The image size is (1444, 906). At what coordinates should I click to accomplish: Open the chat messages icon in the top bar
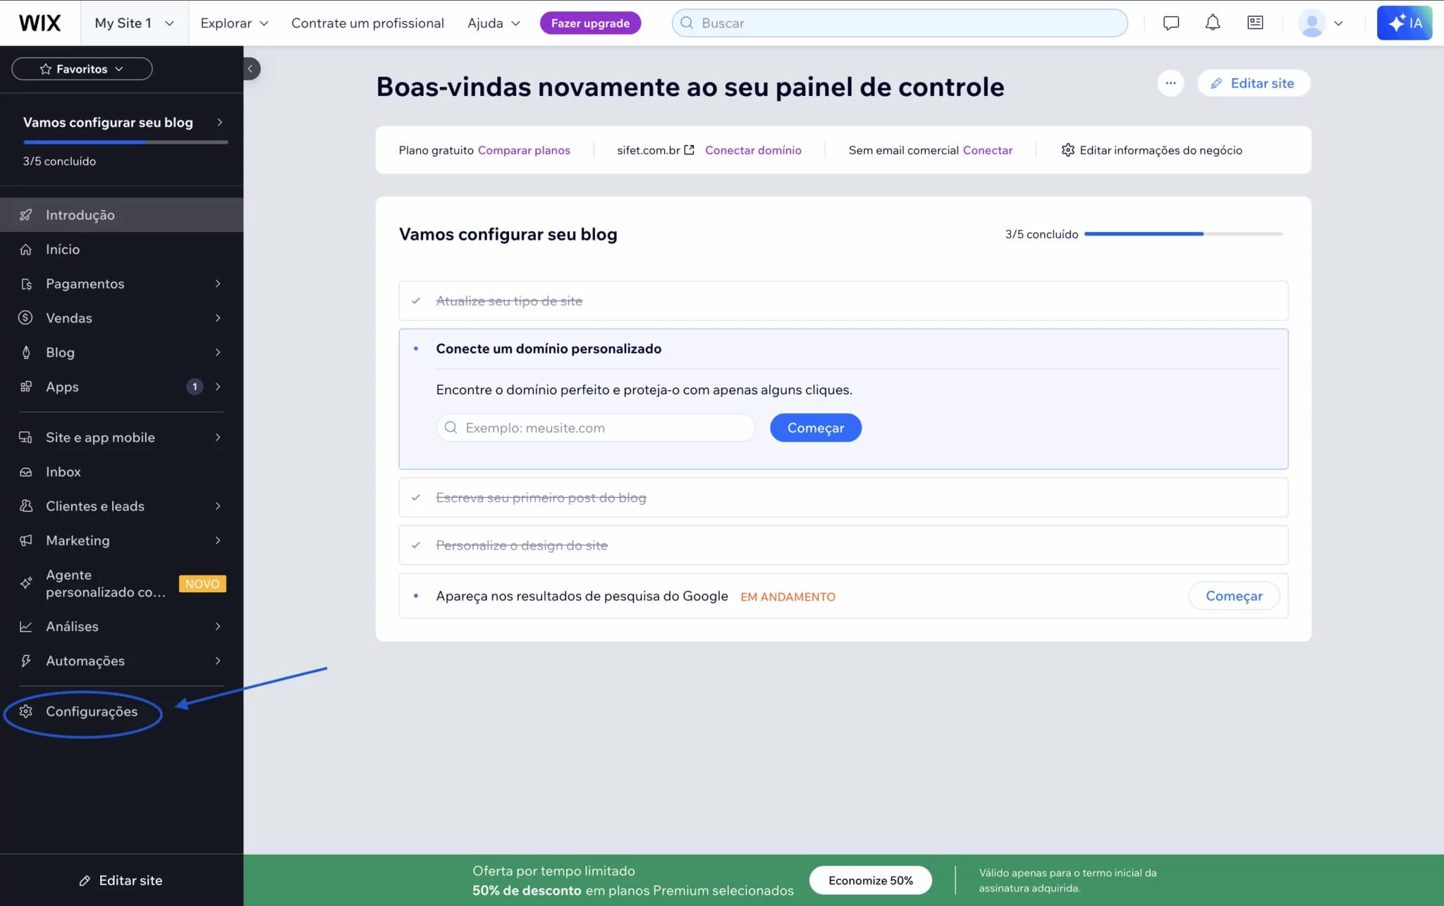click(1171, 22)
